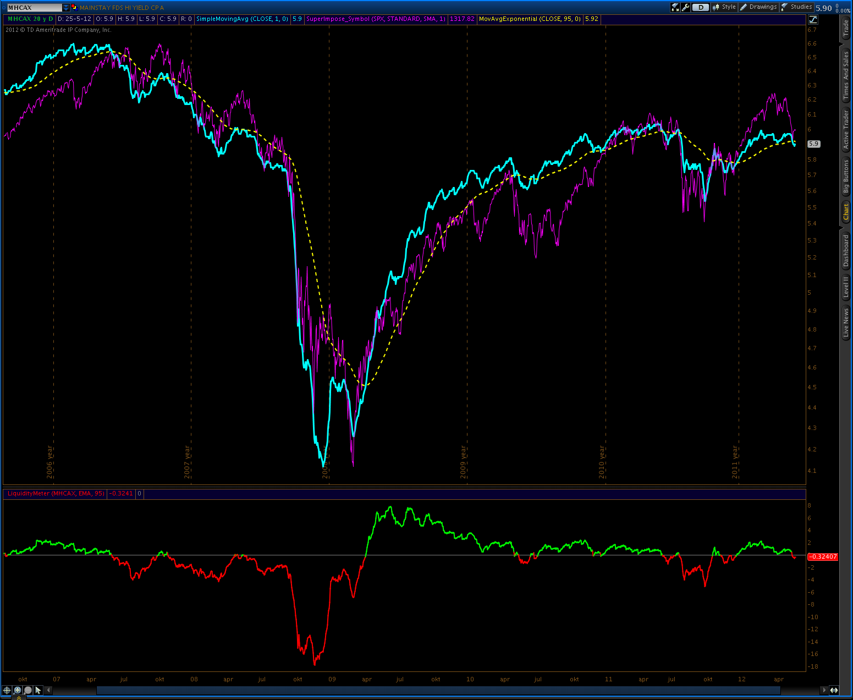Switch to the Times And Sales sidebar tab
The height and width of the screenshot is (700, 853).
click(846, 75)
